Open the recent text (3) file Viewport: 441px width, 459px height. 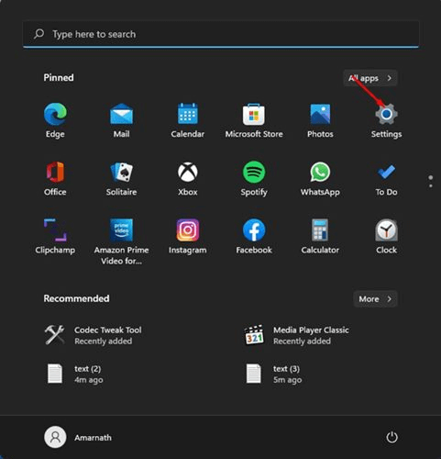point(273,374)
